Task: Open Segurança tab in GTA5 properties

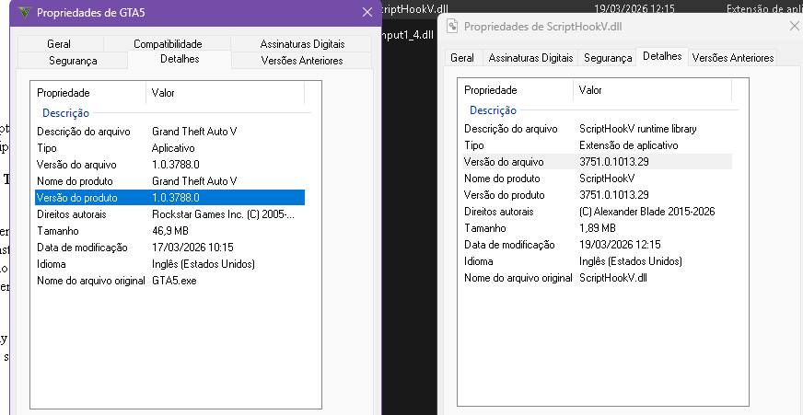Action: tap(73, 61)
